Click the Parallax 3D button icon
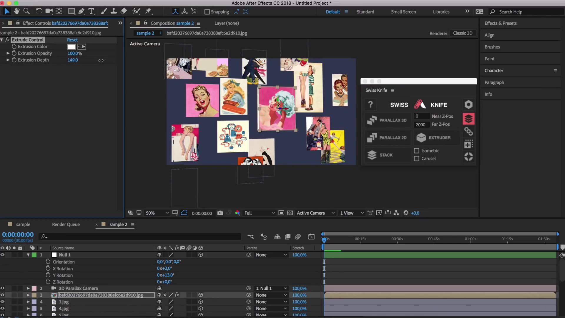Viewport: 565px width, 318px height. click(x=372, y=120)
